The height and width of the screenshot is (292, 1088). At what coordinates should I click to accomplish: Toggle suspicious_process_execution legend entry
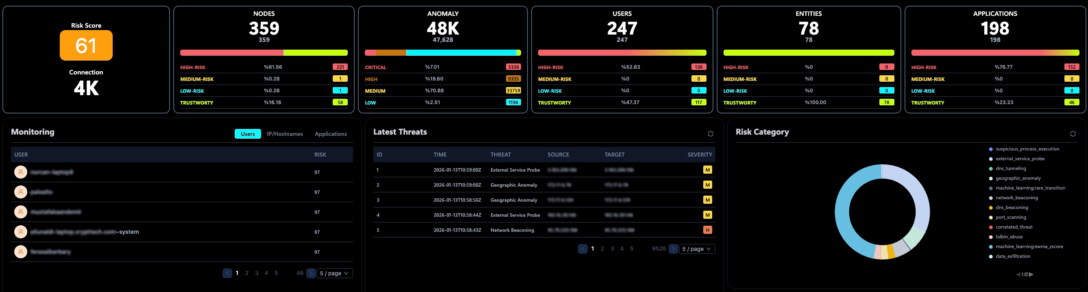pos(1024,149)
